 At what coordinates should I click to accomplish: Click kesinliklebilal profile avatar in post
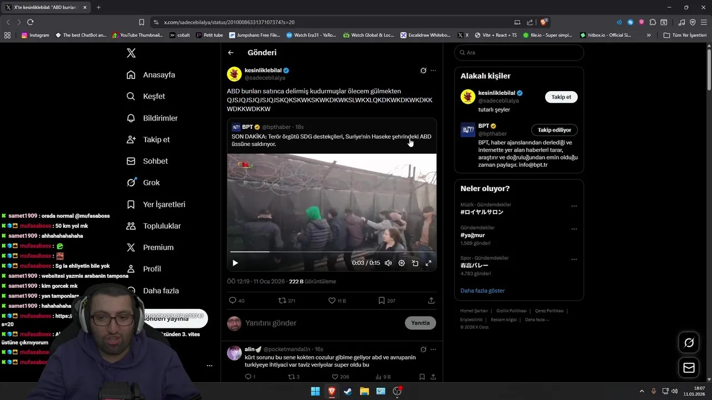(234, 74)
